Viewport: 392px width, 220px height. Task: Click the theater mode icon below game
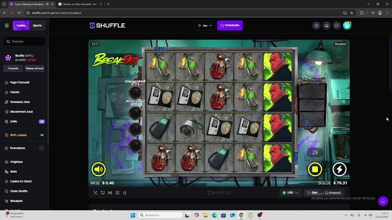pos(103,193)
